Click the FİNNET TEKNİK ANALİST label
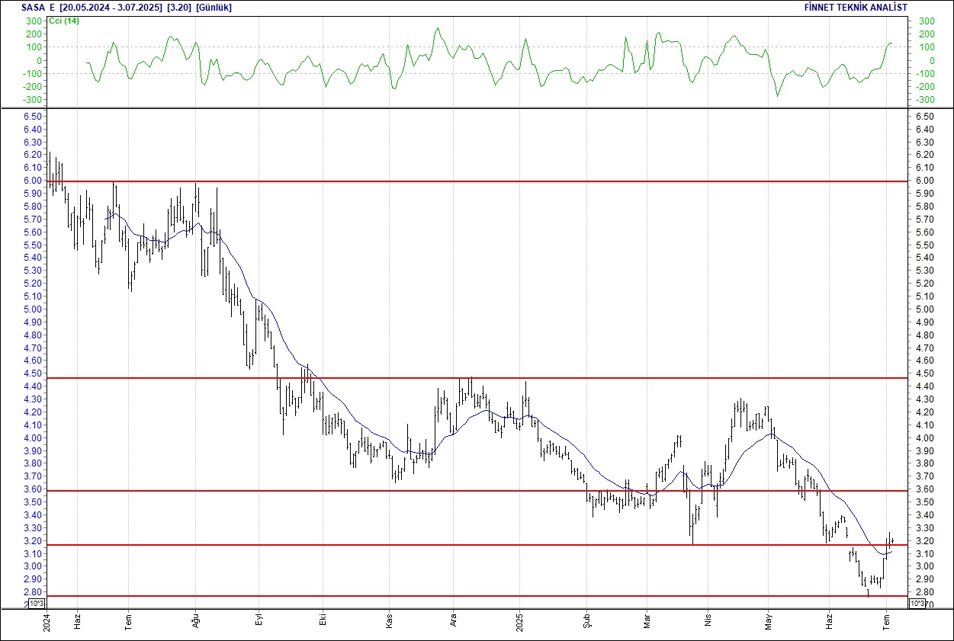Screen dimensions: 954x641 click(x=856, y=7)
